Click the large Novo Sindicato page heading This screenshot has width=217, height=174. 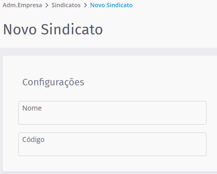53,29
